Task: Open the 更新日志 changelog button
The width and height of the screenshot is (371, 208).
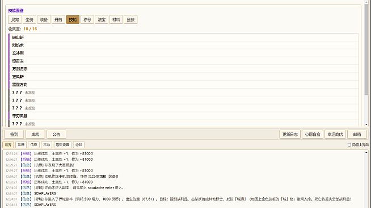Action: coord(290,134)
